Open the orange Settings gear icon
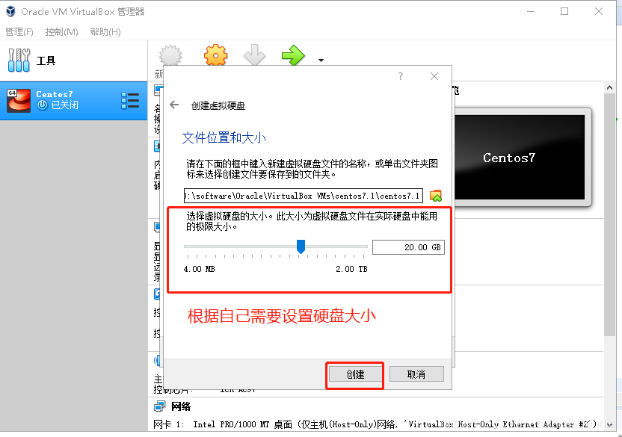This screenshot has width=622, height=437. [x=215, y=56]
